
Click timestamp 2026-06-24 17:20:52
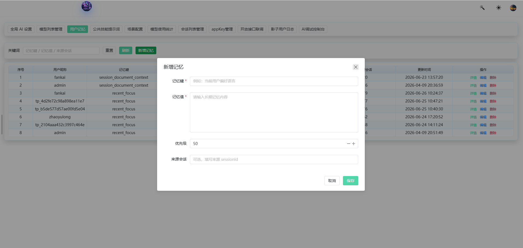(424, 117)
